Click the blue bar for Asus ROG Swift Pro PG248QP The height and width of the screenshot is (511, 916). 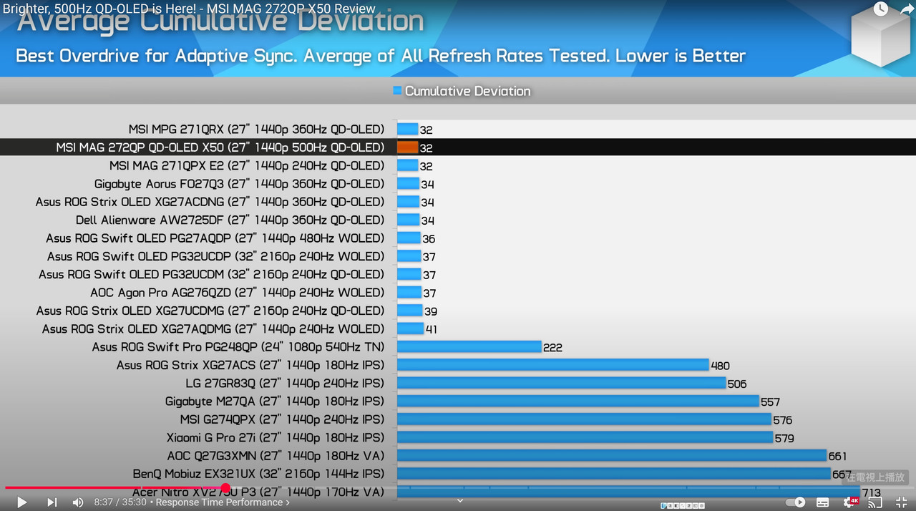pos(469,346)
